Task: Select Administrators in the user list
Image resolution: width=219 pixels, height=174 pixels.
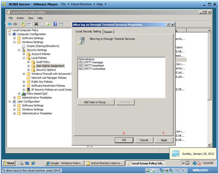Action: [x=86, y=59]
